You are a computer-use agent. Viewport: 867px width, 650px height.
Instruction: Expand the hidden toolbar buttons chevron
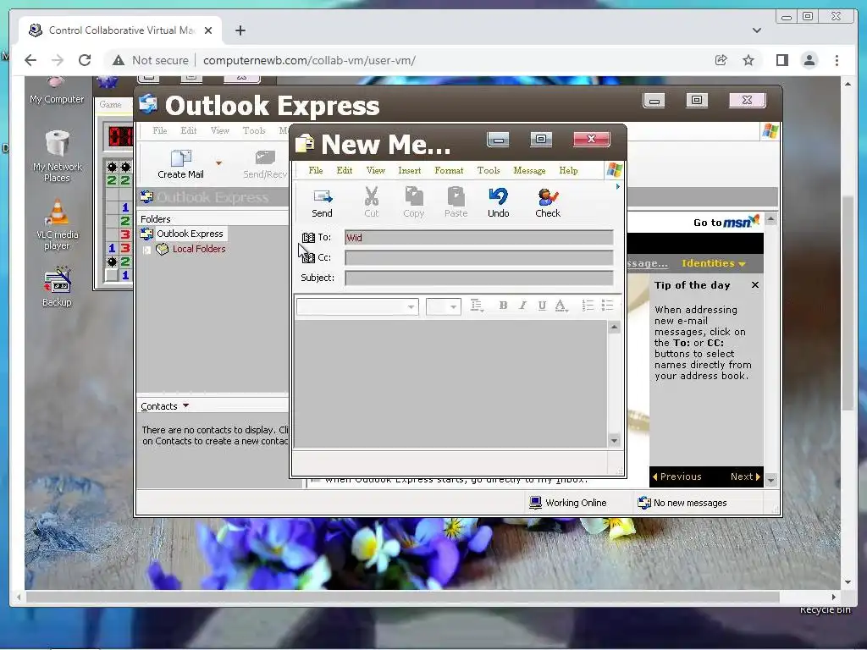point(617,187)
